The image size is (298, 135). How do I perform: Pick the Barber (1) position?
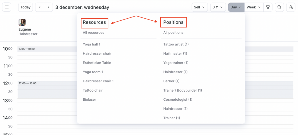[x=171, y=81]
